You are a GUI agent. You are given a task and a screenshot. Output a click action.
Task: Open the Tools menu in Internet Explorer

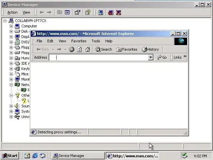96,41
